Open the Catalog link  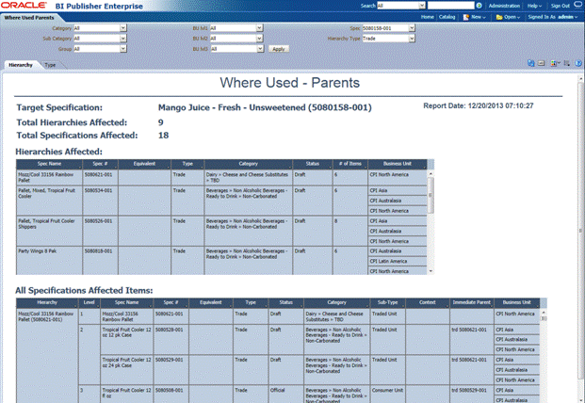(447, 17)
